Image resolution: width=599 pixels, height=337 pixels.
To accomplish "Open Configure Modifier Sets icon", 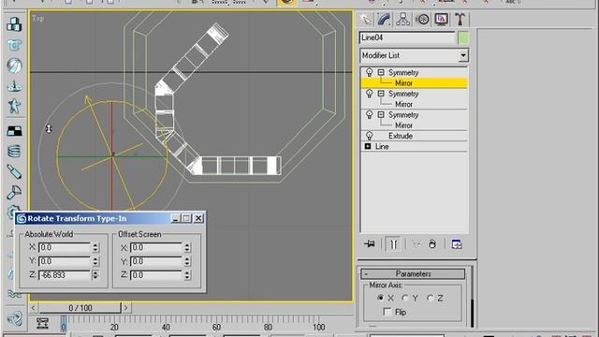I will click(457, 243).
